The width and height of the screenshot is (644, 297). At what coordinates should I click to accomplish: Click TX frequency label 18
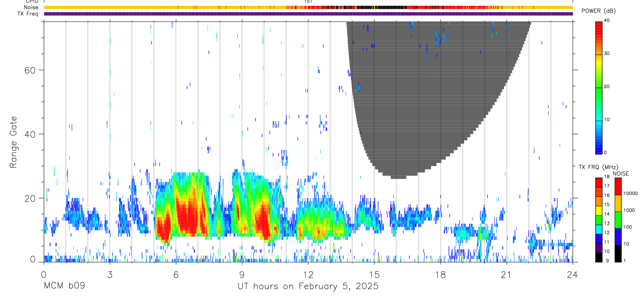[x=607, y=177]
